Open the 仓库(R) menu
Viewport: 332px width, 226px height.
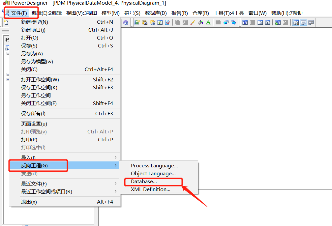click(x=200, y=13)
